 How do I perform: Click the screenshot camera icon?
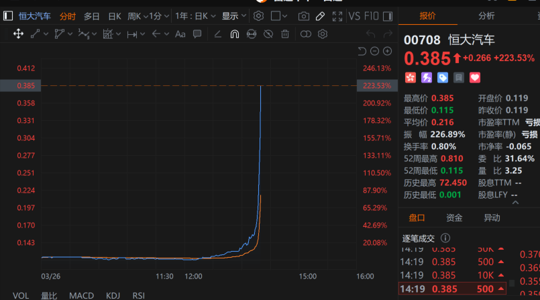pos(304,16)
